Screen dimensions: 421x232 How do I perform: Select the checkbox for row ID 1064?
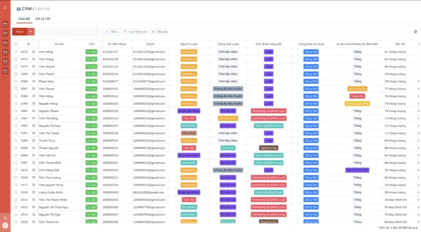(16, 111)
